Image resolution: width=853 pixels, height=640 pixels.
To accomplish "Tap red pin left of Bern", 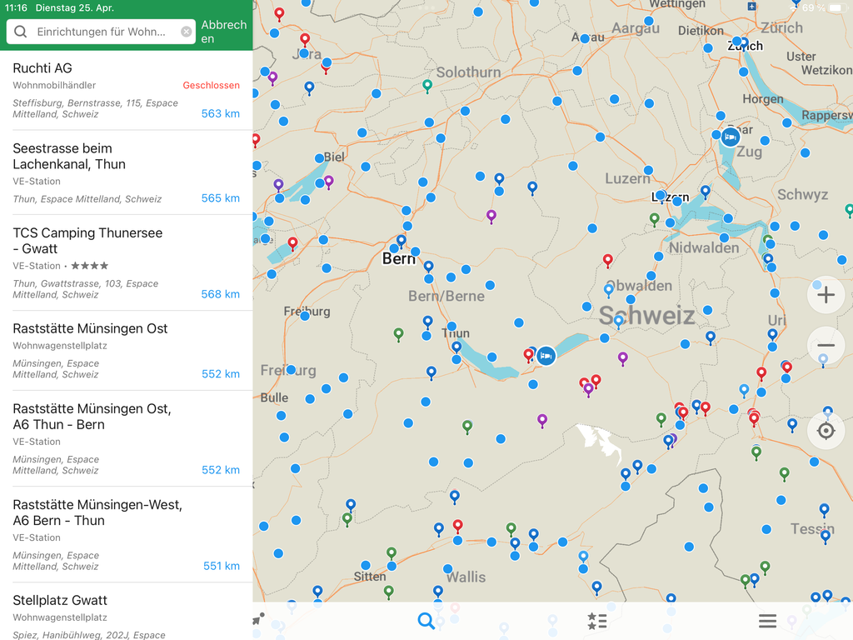I will (292, 243).
